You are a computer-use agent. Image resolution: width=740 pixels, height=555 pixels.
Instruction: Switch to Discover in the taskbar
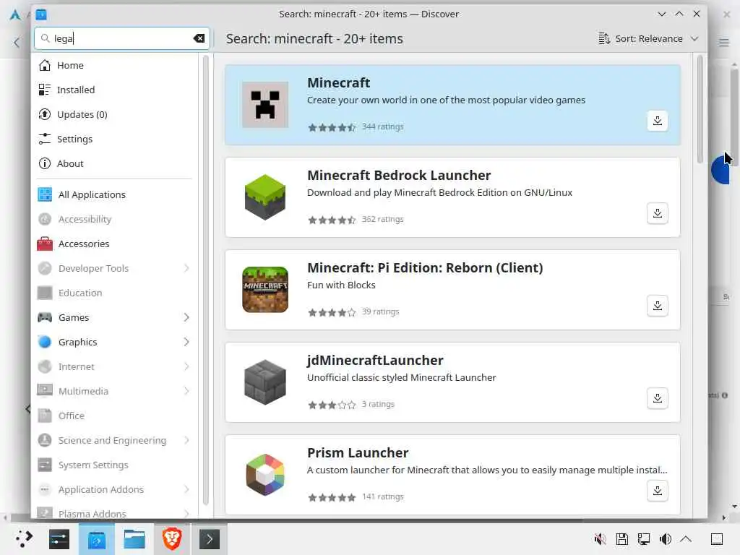coord(97,539)
